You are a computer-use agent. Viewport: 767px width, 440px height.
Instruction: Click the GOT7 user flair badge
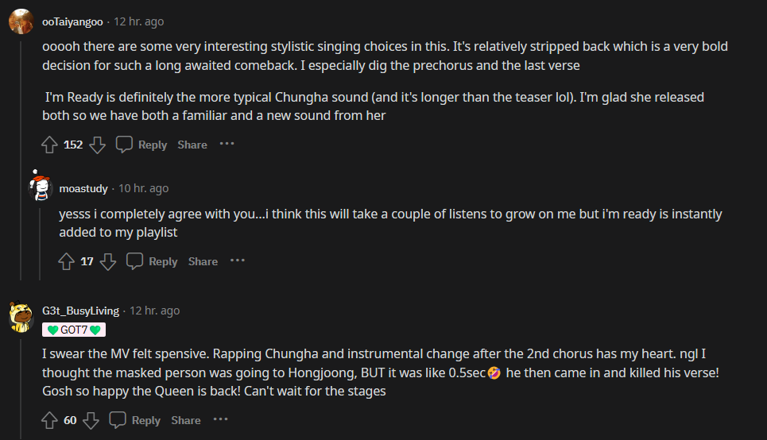tap(74, 330)
